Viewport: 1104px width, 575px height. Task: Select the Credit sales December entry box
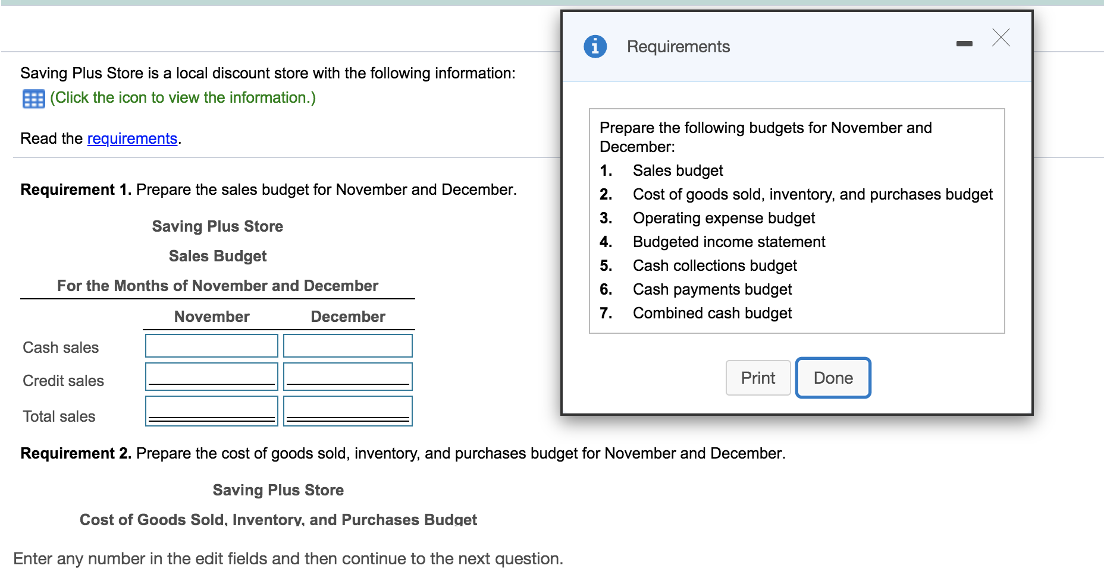tap(347, 375)
